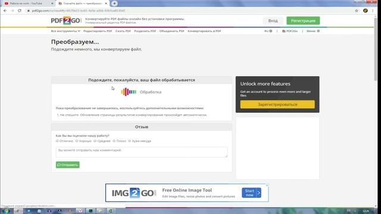Click into the feedback comment text box
Image resolution: width=381 pixels, height=214 pixels.
point(142,152)
